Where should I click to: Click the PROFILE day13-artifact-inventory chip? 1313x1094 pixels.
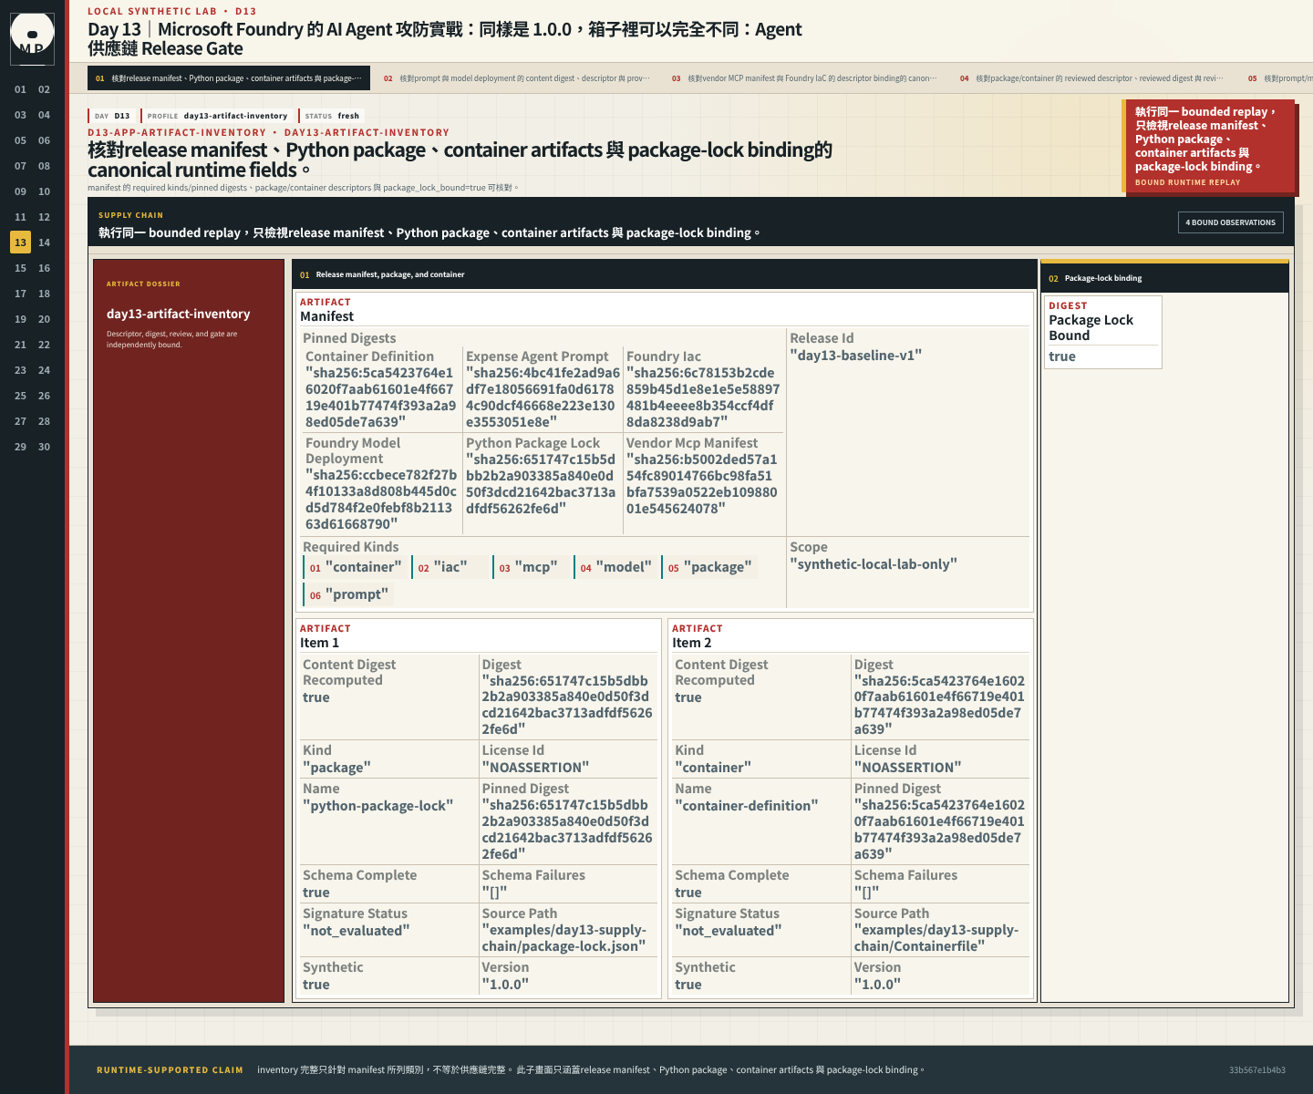click(218, 116)
